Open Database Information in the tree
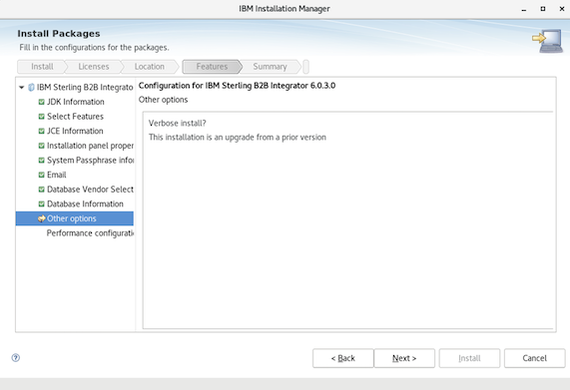The height and width of the screenshot is (390, 570). click(x=85, y=203)
